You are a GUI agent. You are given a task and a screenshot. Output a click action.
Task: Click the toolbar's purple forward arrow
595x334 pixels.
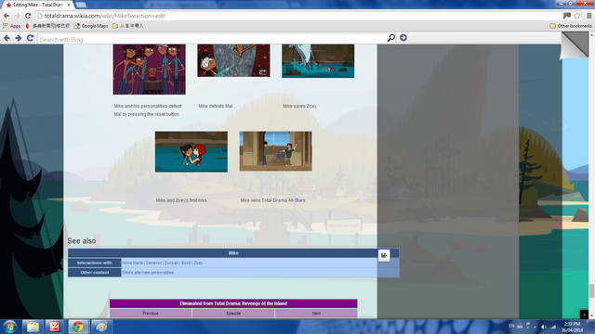[19, 38]
